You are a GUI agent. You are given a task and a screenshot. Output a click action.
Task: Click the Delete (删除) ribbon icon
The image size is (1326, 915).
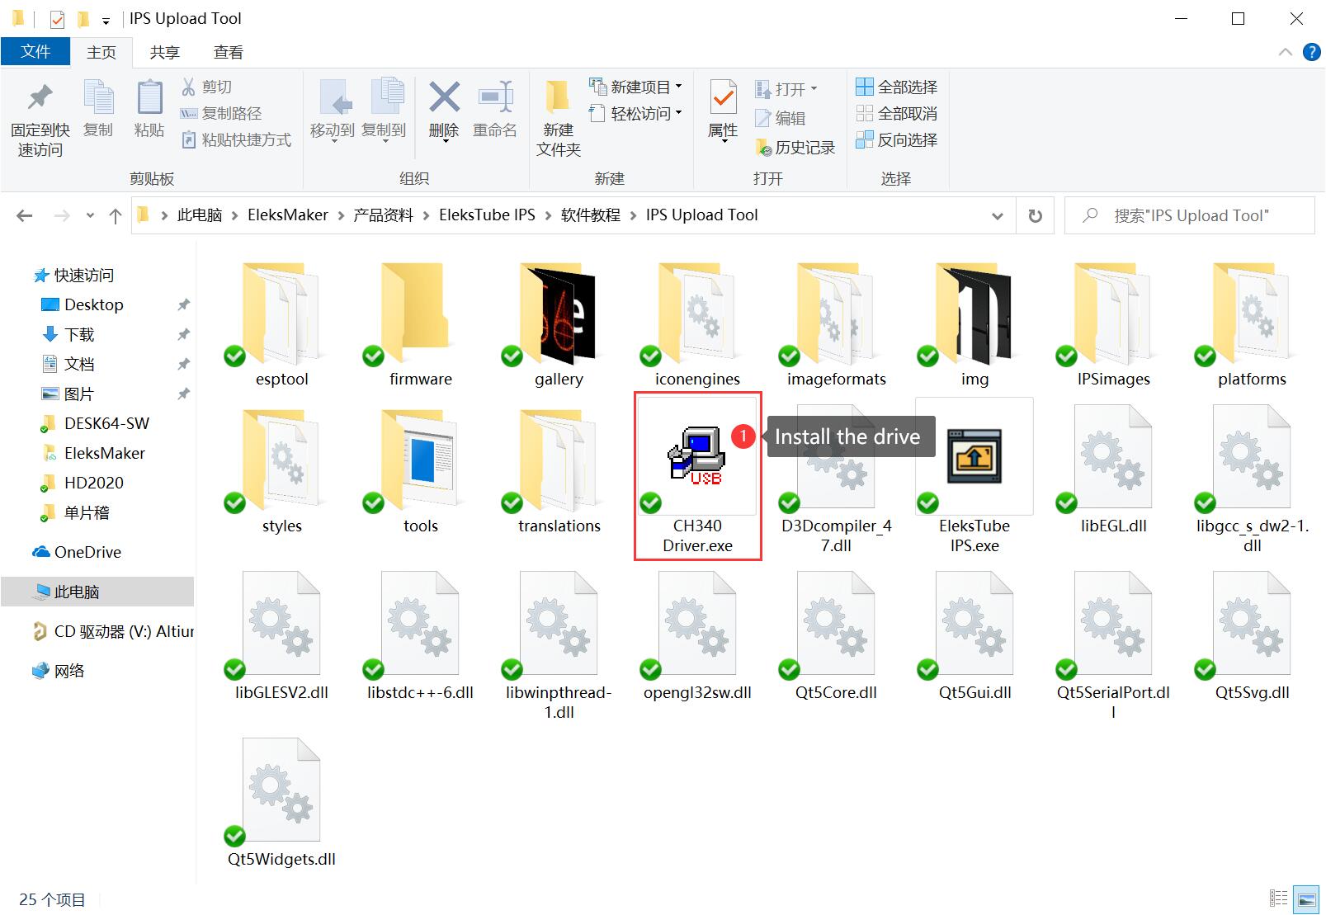[x=444, y=101]
